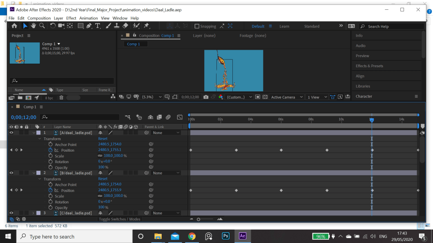This screenshot has width=433, height=243.
Task: Open the Character panel
Action: click(x=364, y=96)
